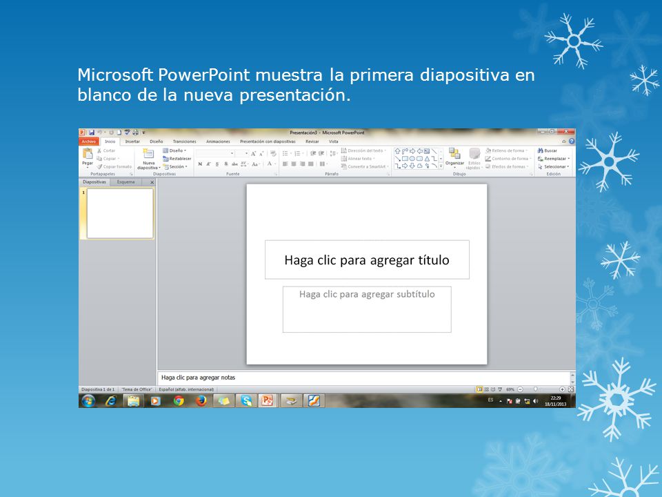Click the Buscar find button

[x=548, y=150]
